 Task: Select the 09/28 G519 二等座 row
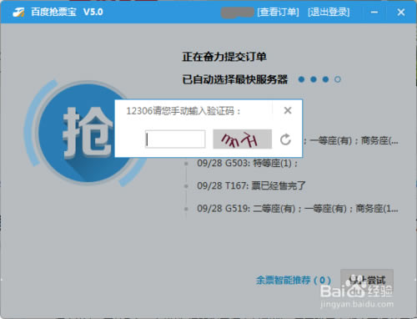[298, 208]
